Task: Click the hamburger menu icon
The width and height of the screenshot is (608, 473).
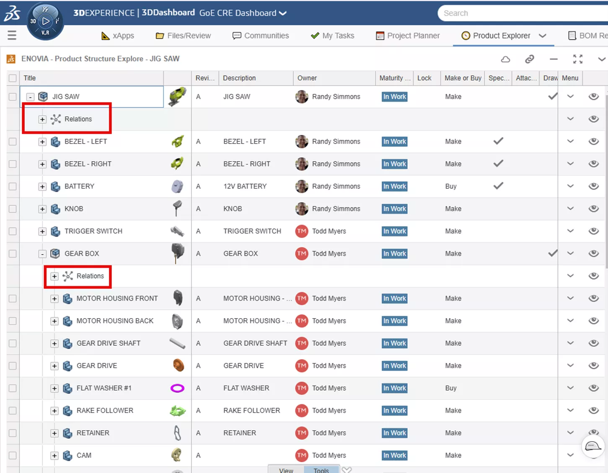Action: tap(12, 36)
